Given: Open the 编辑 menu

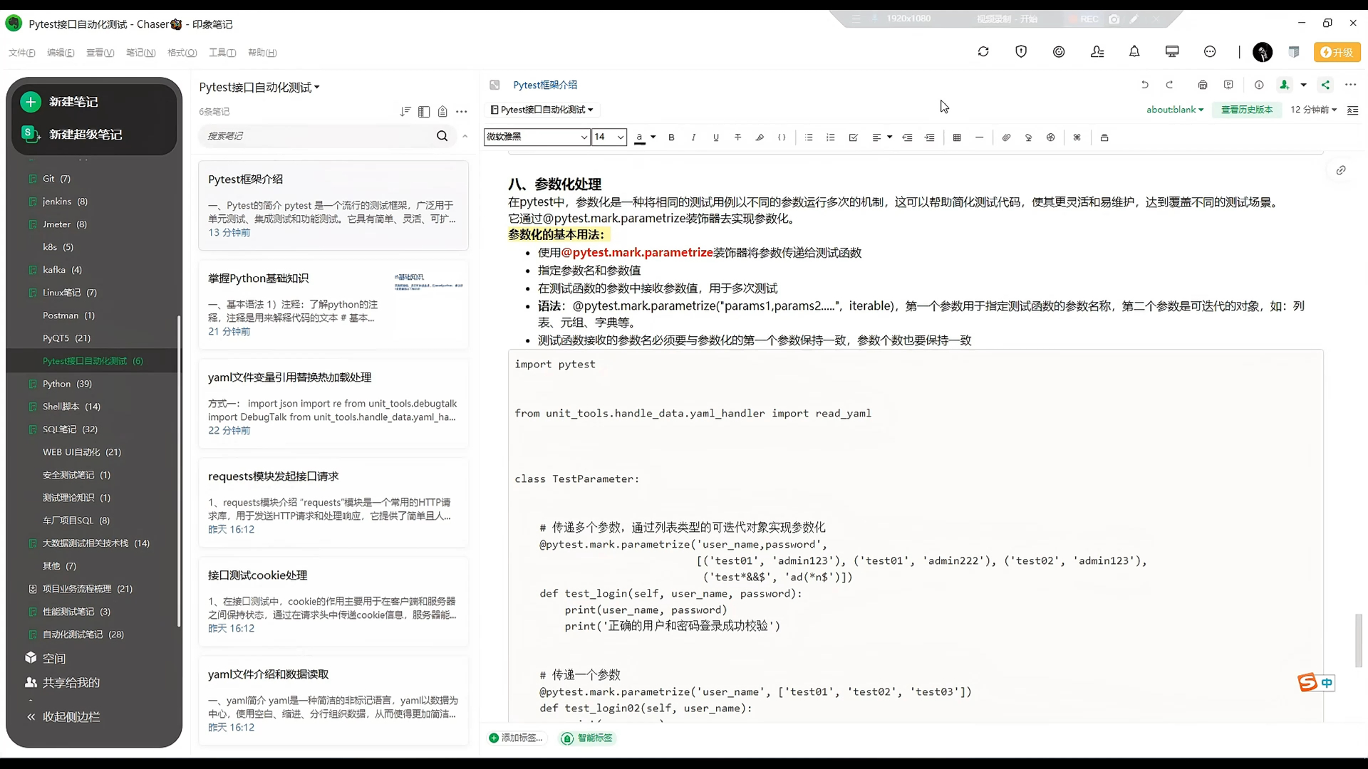Looking at the screenshot, I should (x=61, y=53).
